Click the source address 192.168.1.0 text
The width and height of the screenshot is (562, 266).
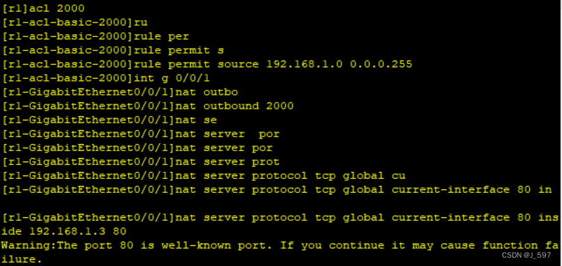point(305,64)
